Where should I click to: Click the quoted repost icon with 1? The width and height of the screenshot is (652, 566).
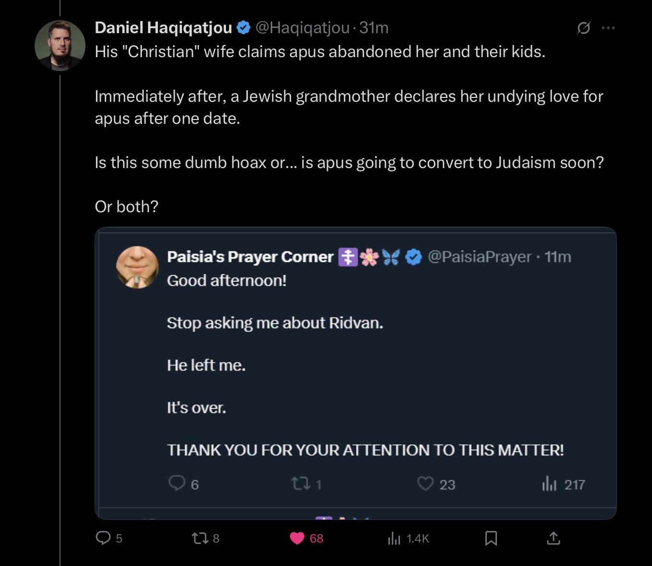[x=301, y=483]
